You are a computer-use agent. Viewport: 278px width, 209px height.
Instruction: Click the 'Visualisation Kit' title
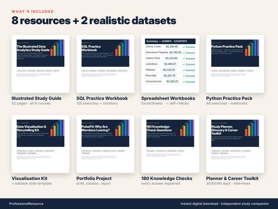29,178
